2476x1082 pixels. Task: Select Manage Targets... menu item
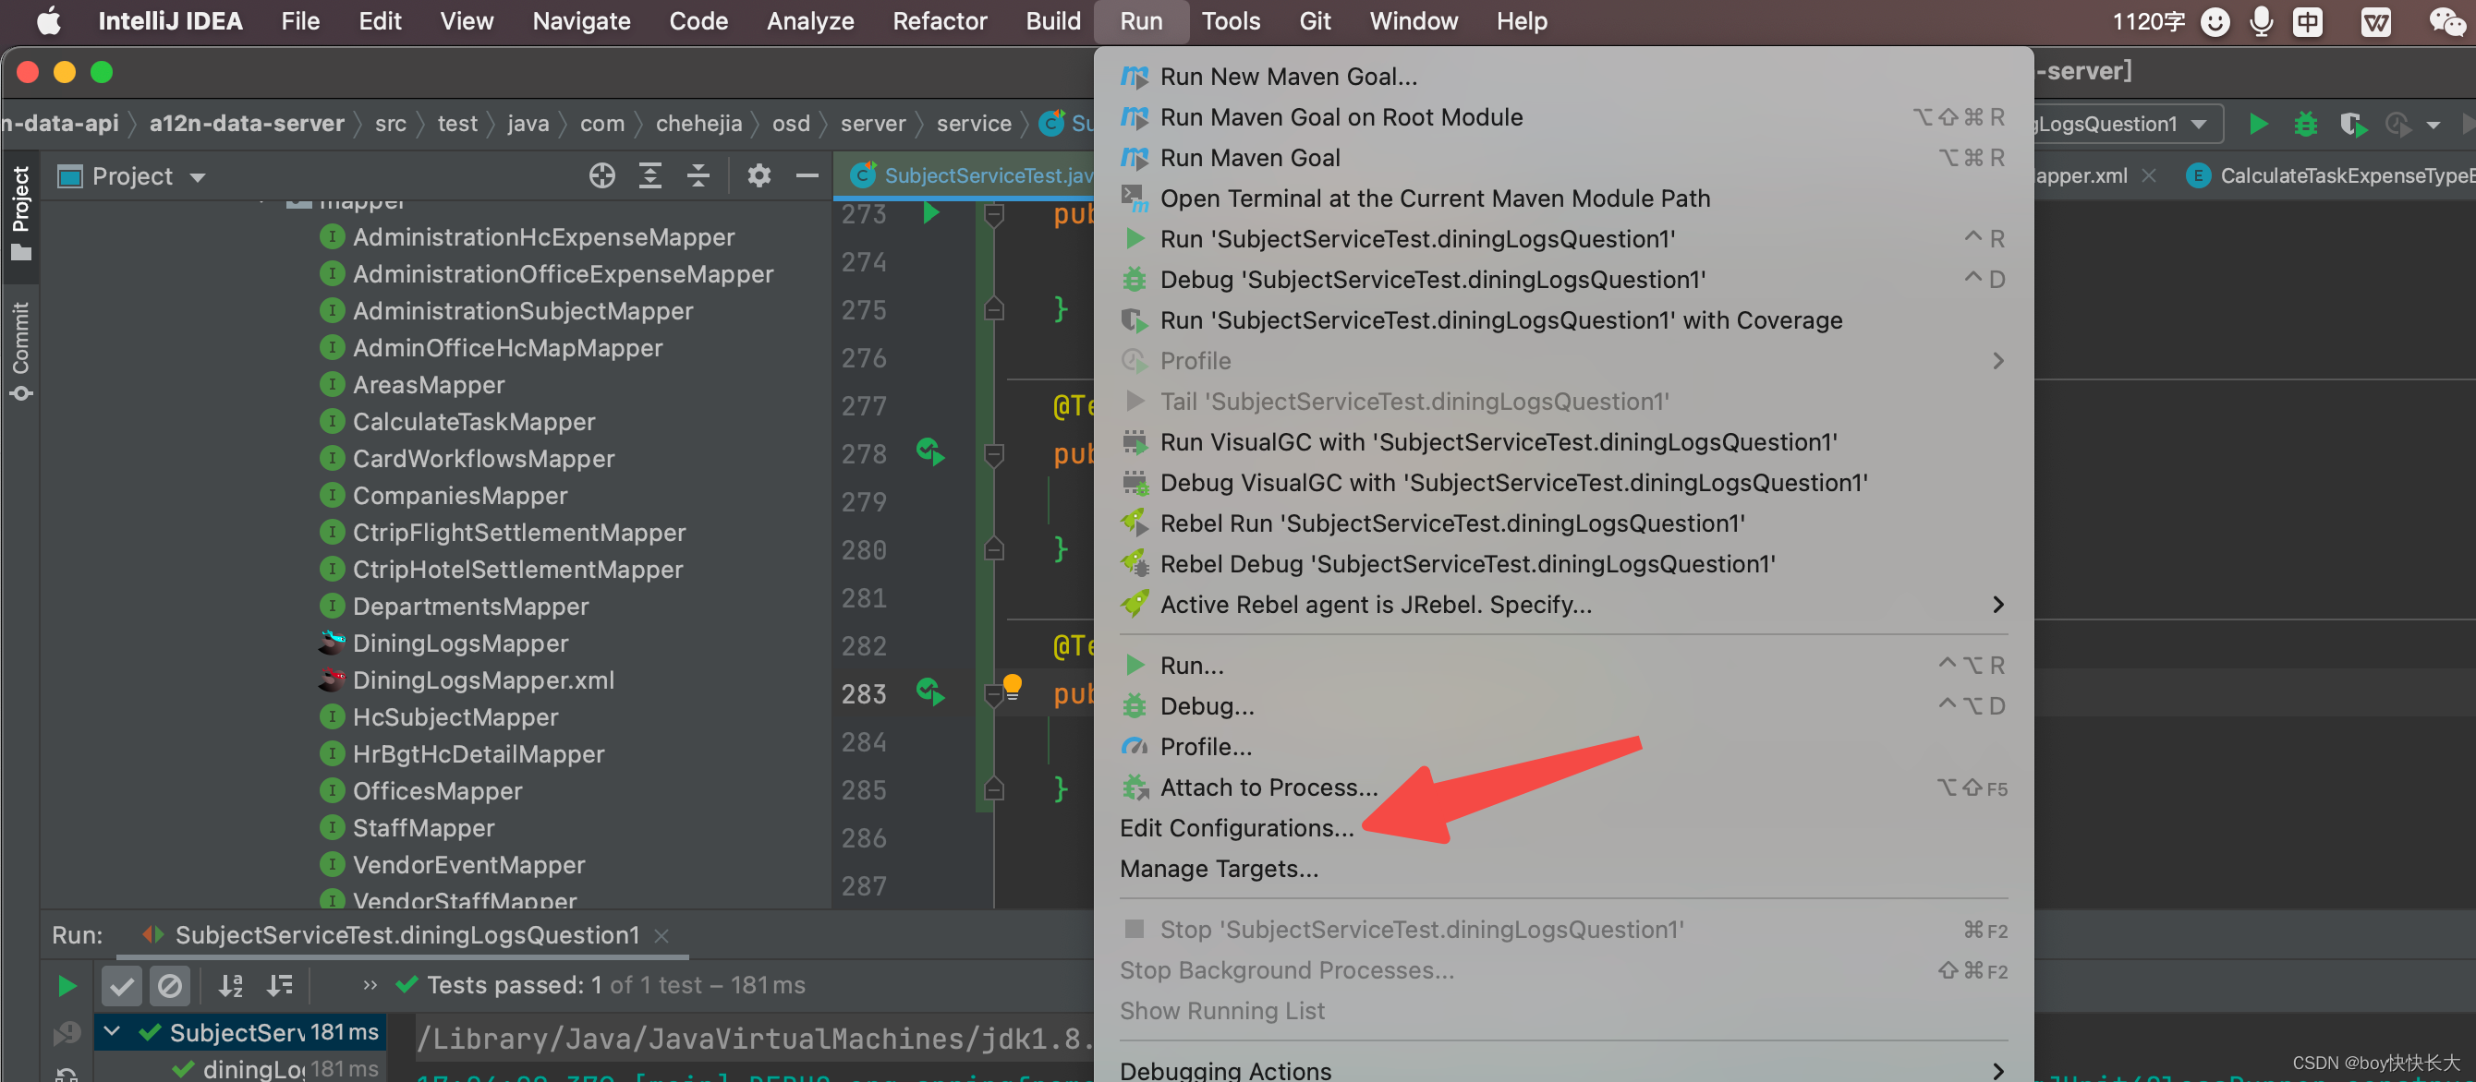pos(1563,869)
